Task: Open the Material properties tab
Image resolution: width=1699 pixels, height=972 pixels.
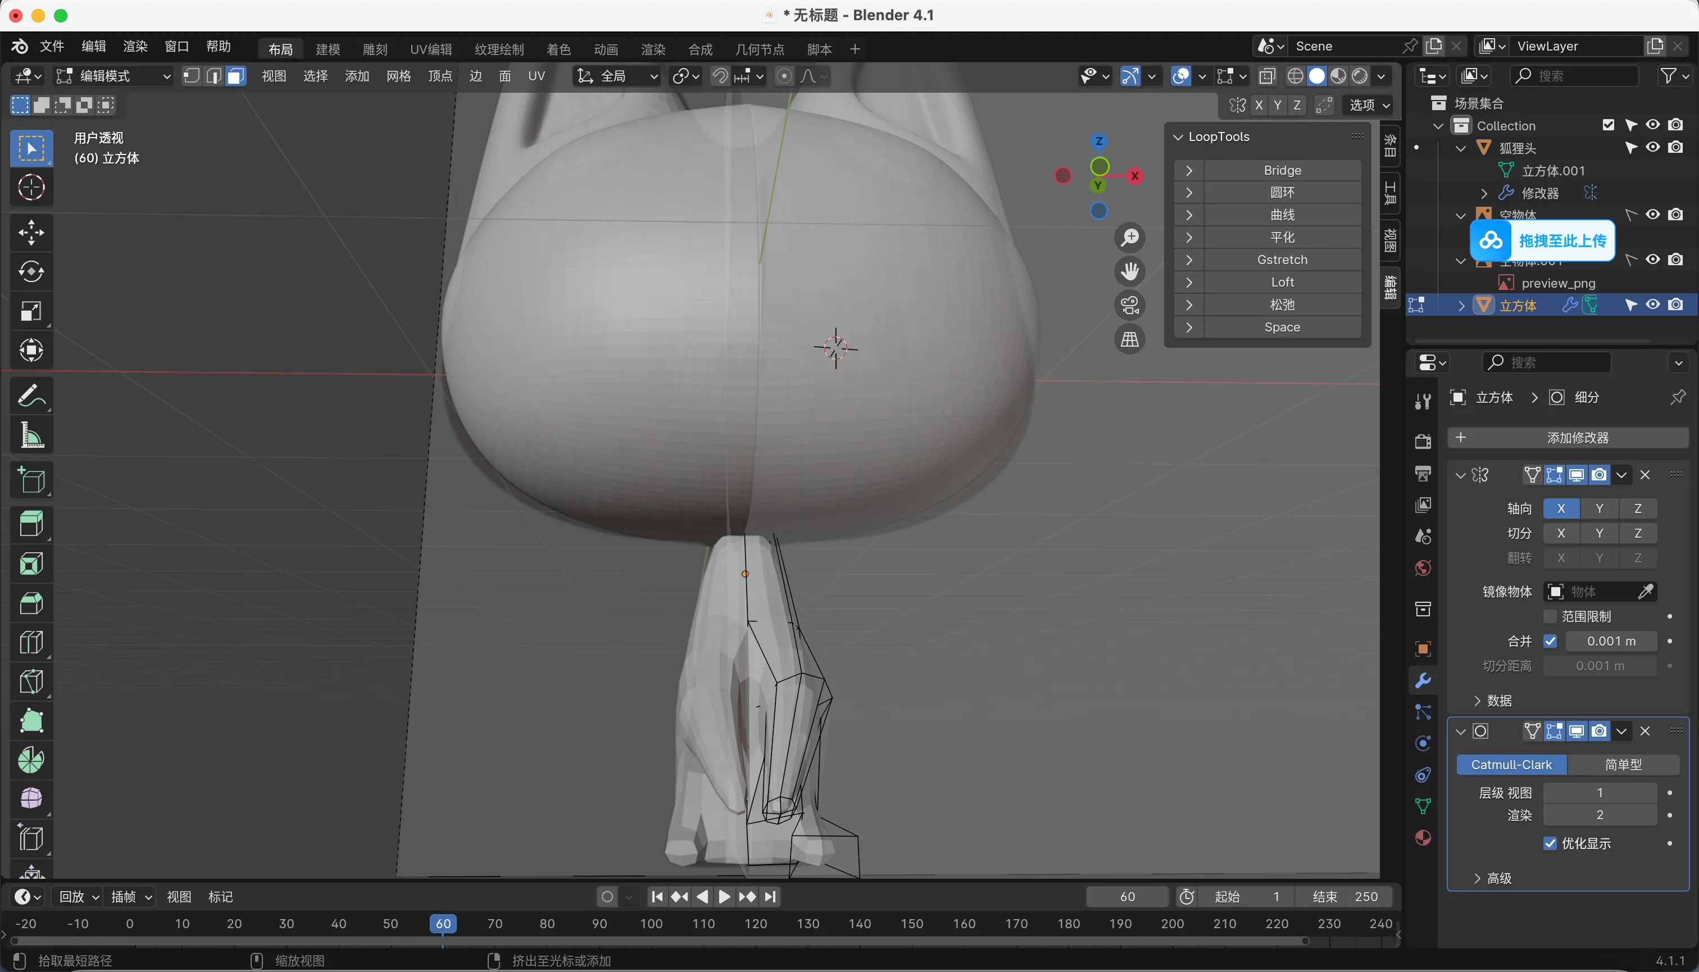Action: 1423,838
